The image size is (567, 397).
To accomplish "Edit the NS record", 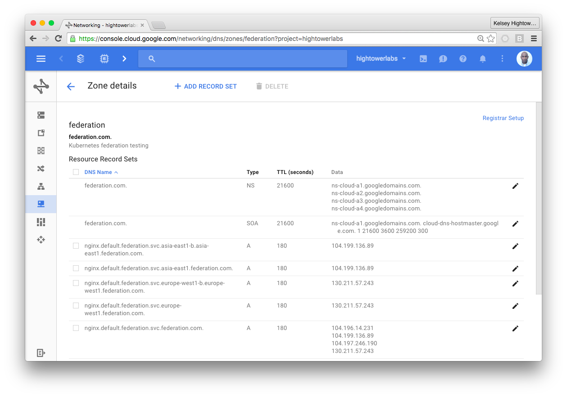I will coord(515,186).
